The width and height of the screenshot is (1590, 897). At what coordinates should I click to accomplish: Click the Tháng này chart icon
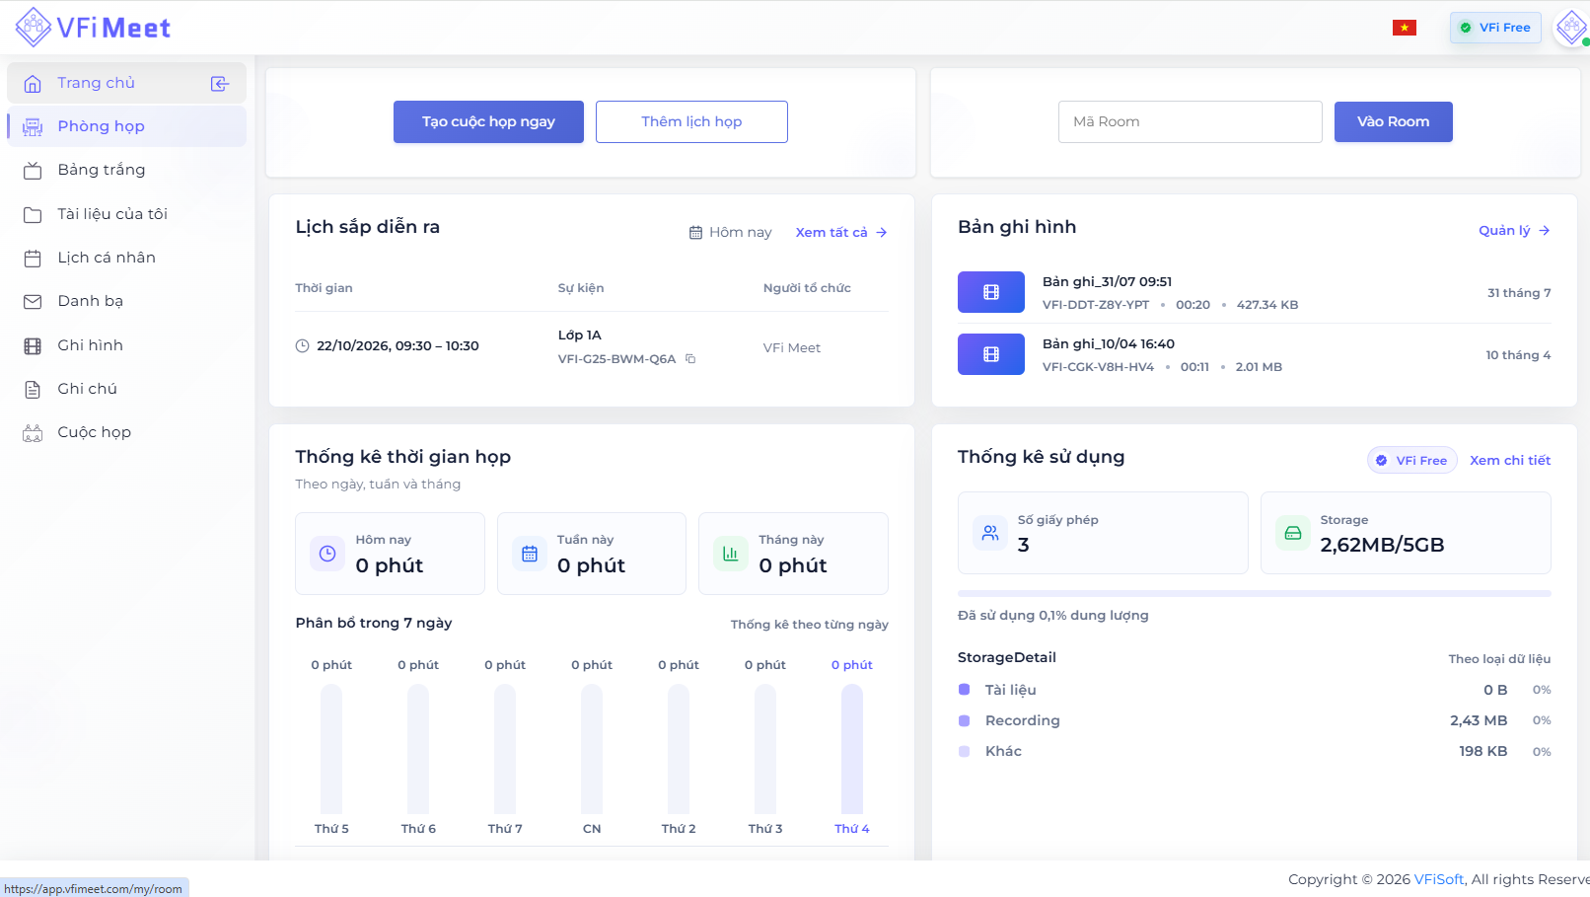[731, 554]
